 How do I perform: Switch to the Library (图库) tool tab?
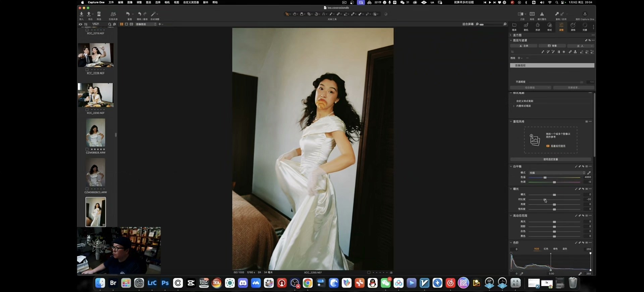click(514, 26)
